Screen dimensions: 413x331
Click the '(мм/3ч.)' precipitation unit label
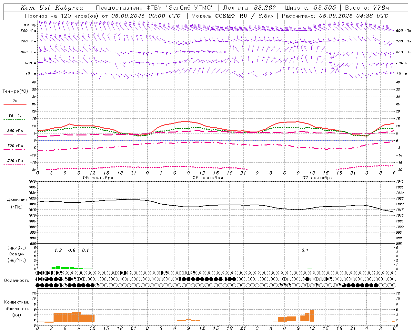pos(17,248)
